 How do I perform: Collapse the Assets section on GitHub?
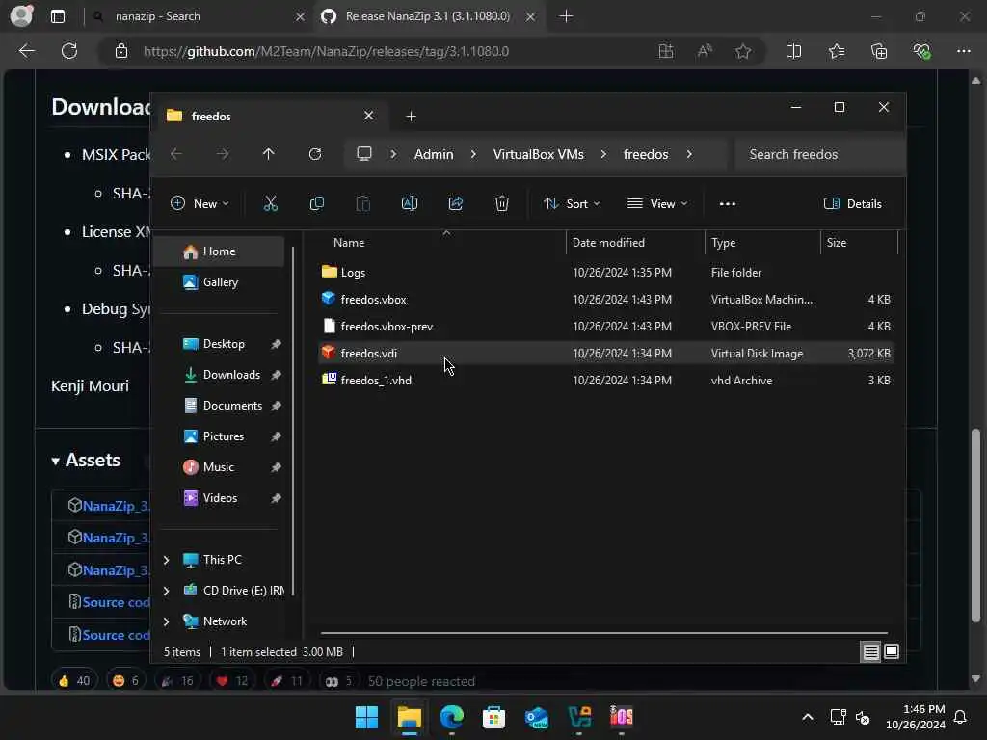click(55, 462)
